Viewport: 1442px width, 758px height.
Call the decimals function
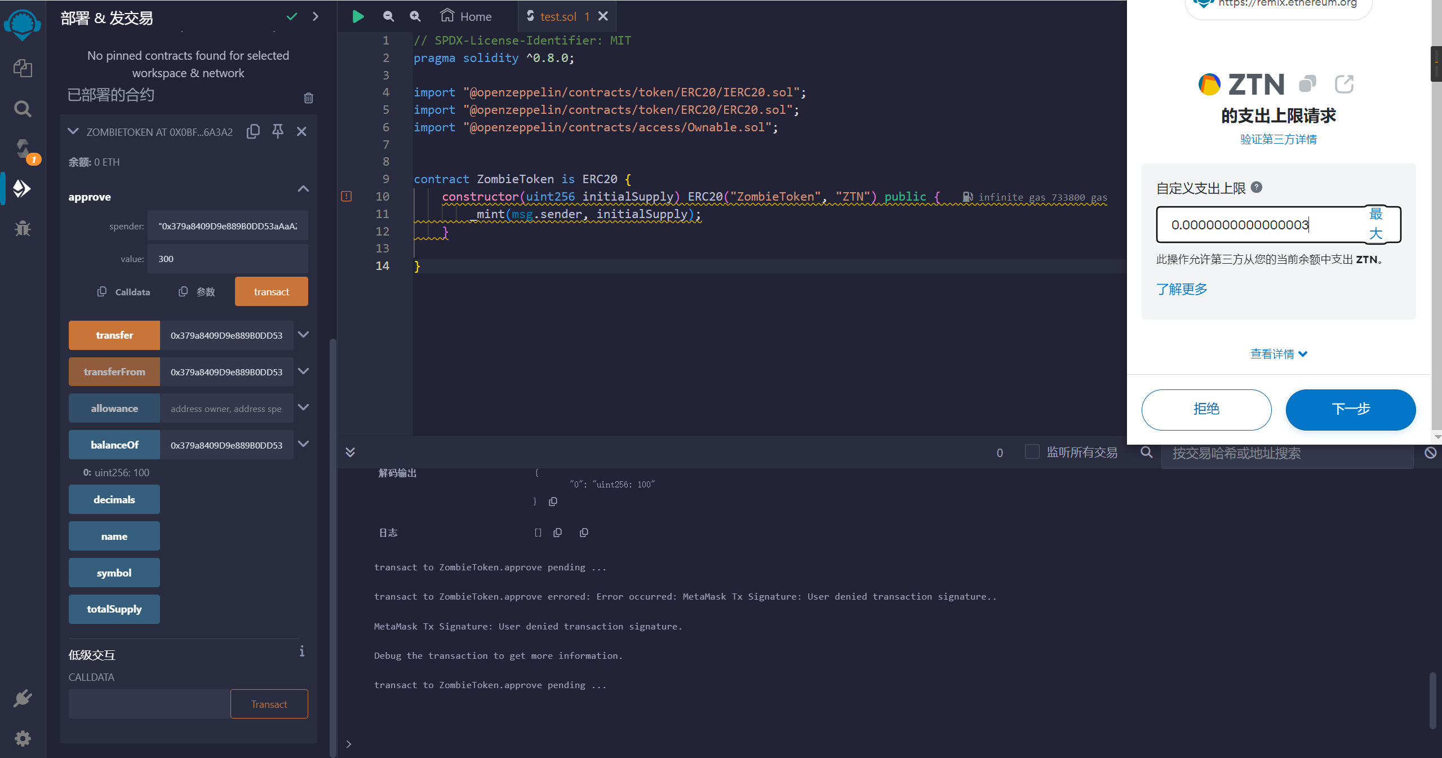click(x=114, y=499)
